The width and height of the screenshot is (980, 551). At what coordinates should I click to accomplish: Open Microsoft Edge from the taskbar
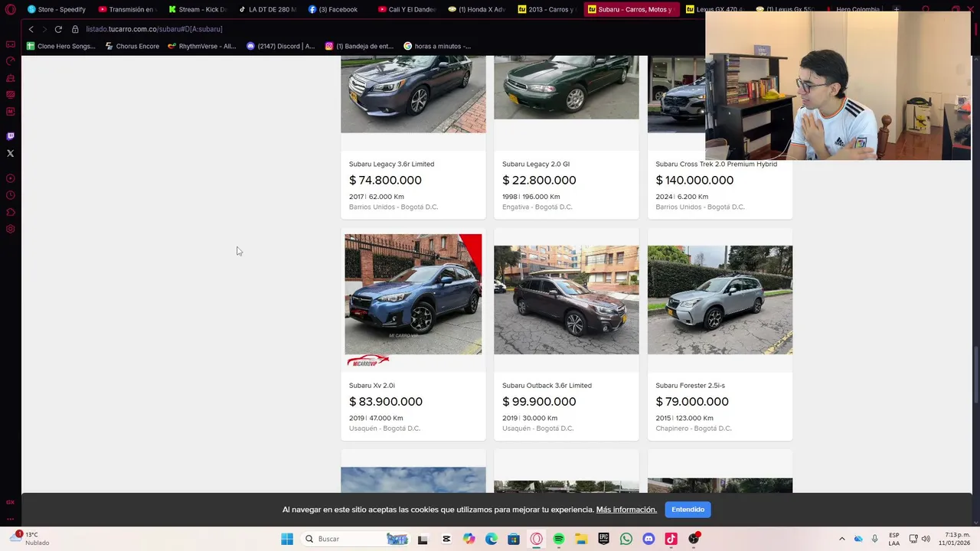tap(492, 539)
